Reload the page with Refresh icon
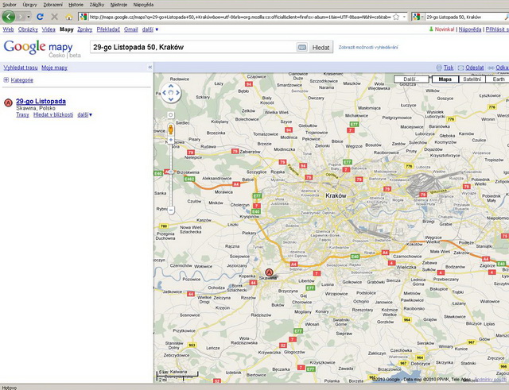 click(x=40, y=17)
